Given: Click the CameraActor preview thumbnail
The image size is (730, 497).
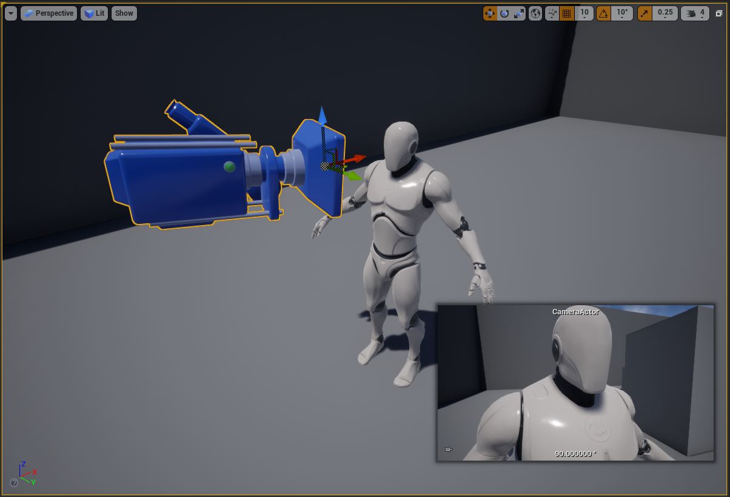Looking at the screenshot, I should click(x=575, y=383).
